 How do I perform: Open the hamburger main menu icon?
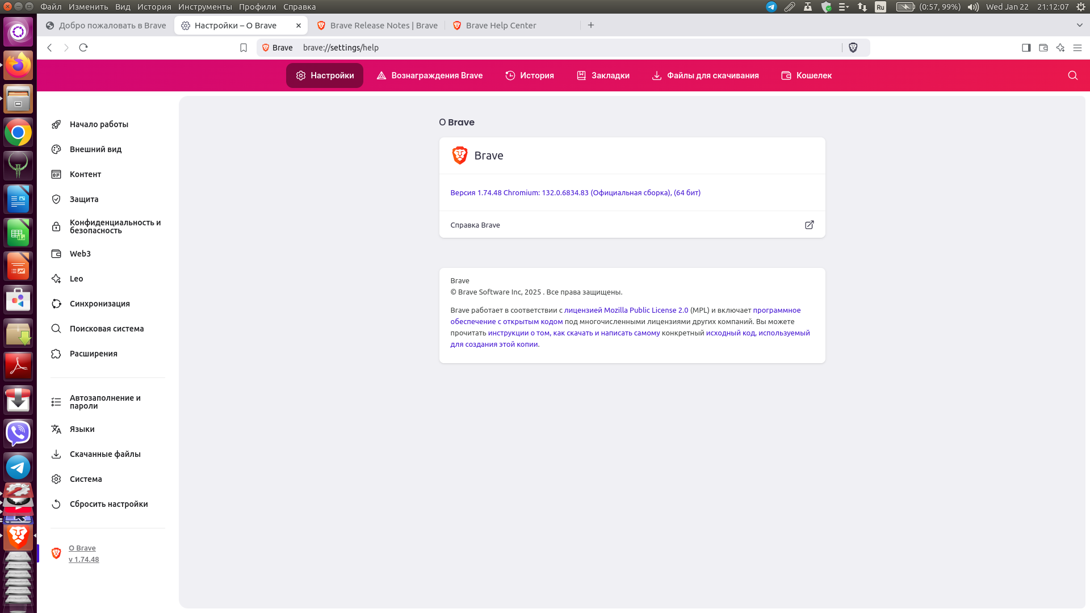click(1077, 48)
